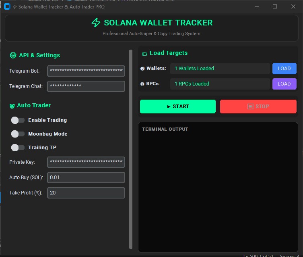Focus the Telegram Bot token field
This screenshot has width=303, height=257.
tap(86, 71)
